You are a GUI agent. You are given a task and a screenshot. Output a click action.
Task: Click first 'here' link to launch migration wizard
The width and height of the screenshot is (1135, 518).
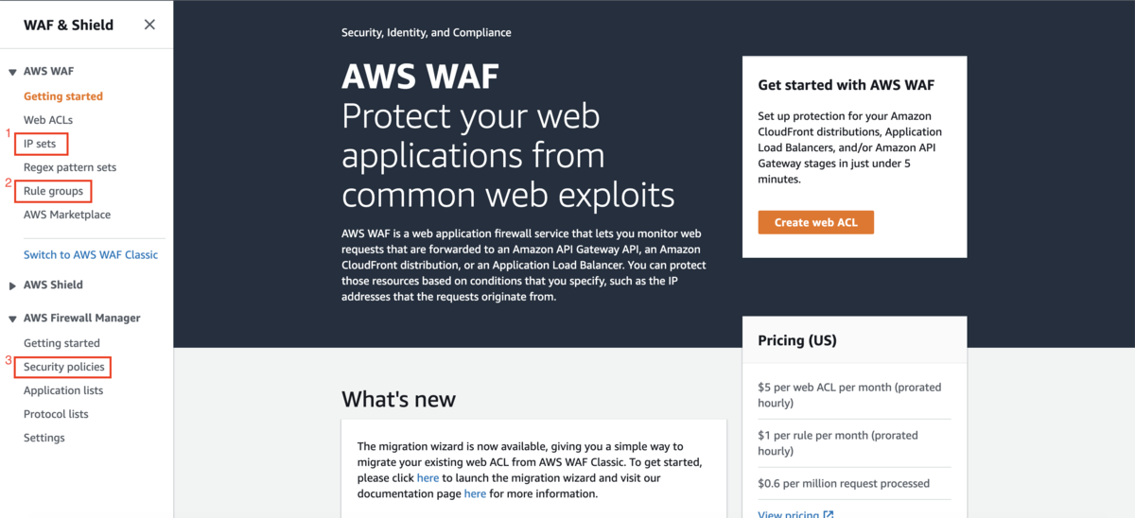(x=428, y=478)
